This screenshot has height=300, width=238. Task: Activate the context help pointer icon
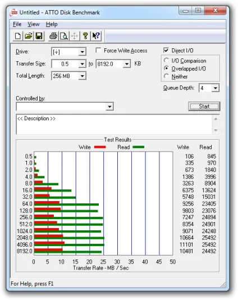(x=96, y=36)
